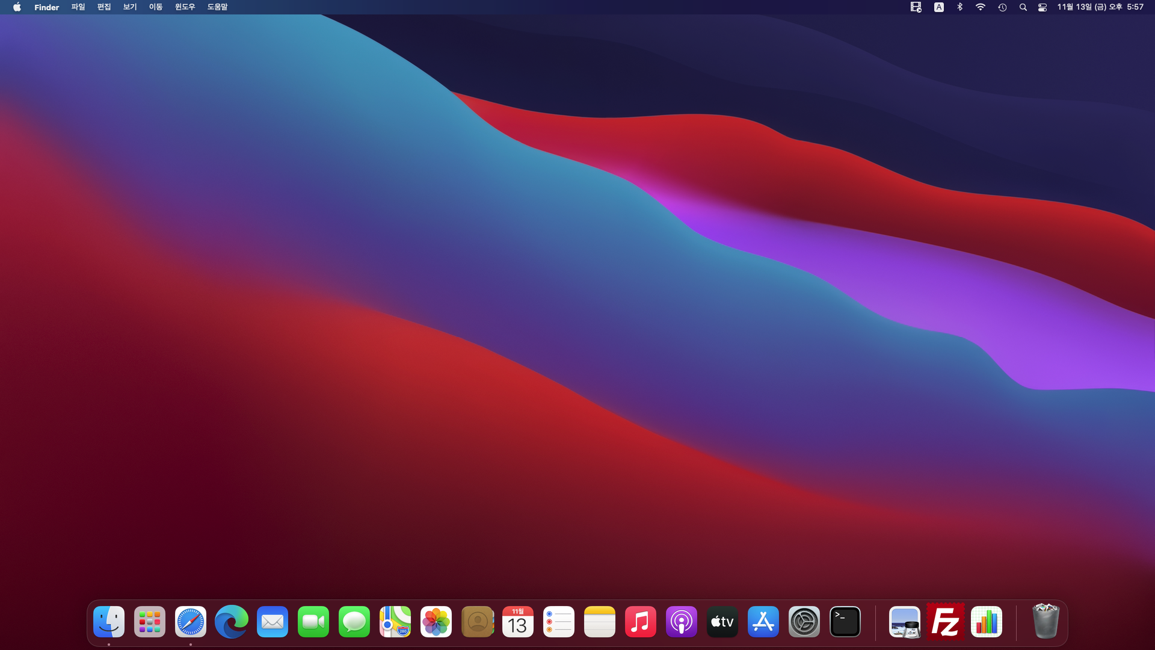The height and width of the screenshot is (650, 1155).
Task: Open the Maps app icon
Action: 395,622
